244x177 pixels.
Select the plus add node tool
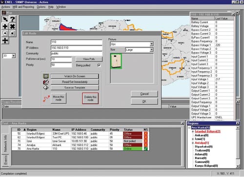pos(5,26)
